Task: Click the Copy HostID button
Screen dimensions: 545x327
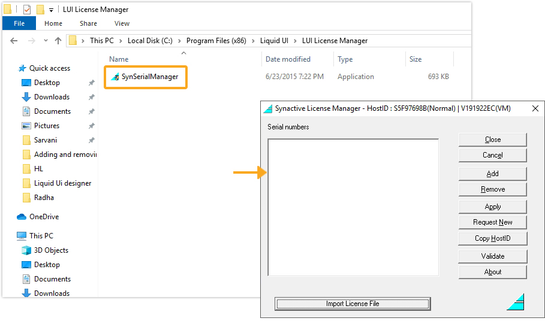Action: (492, 238)
